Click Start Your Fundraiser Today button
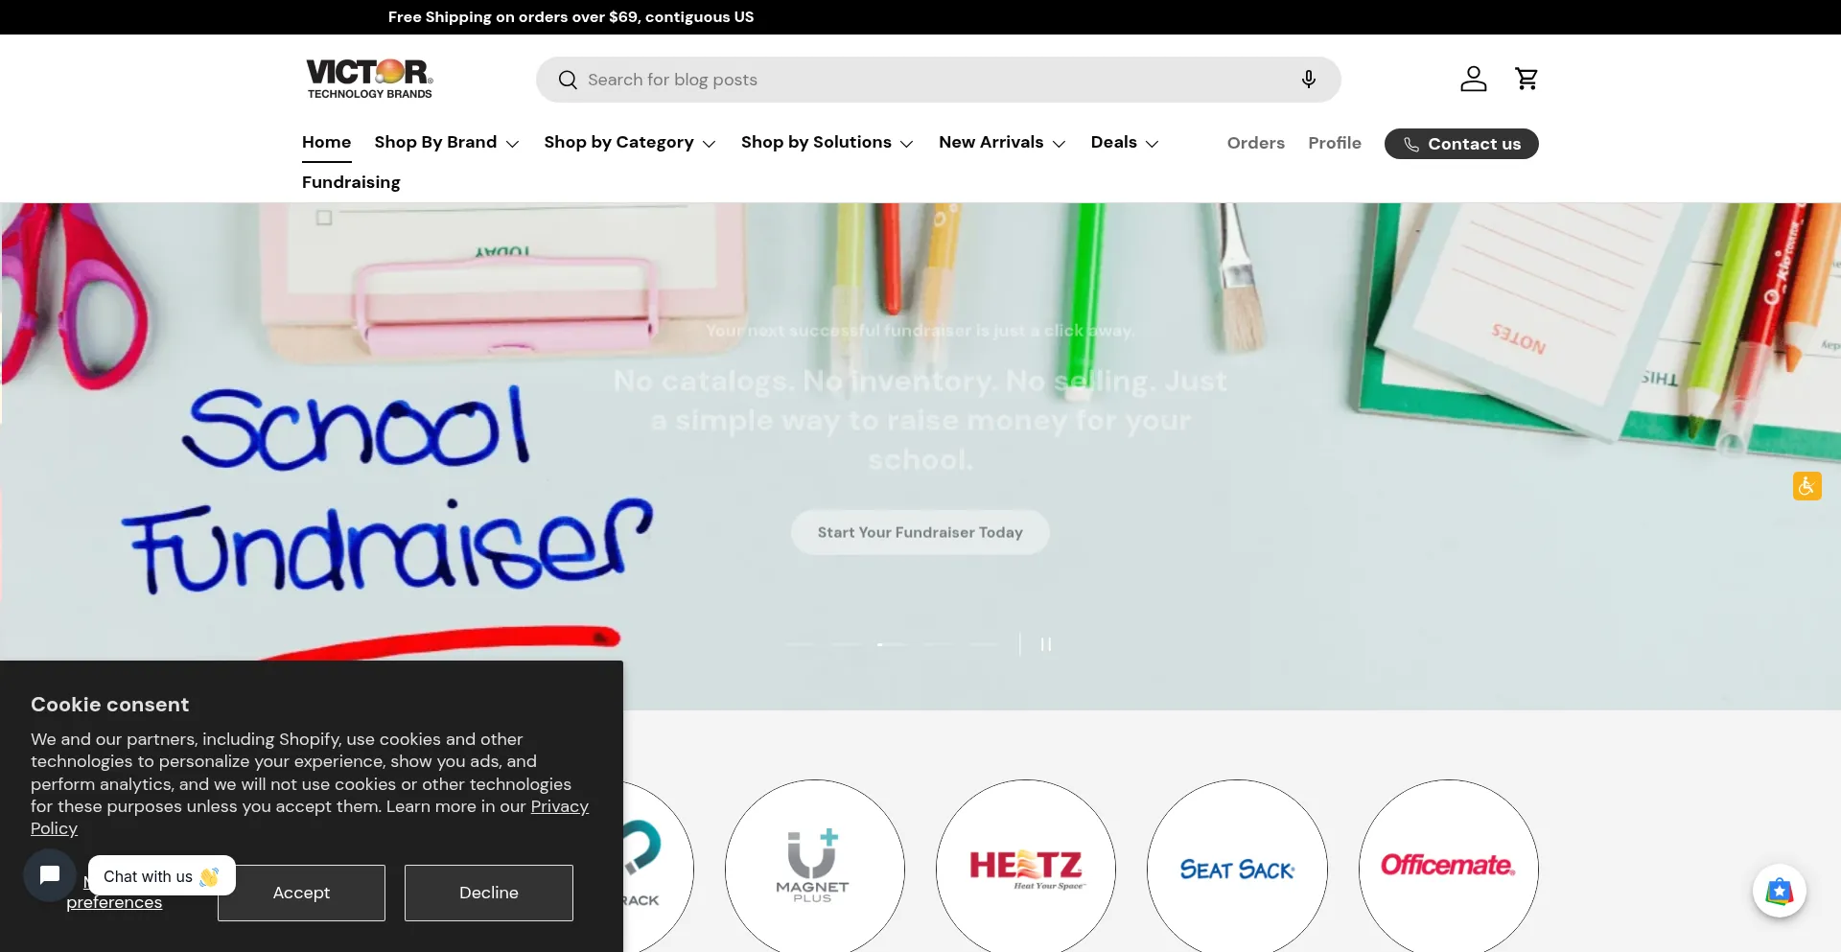This screenshot has width=1841, height=952. pyautogui.click(x=920, y=532)
